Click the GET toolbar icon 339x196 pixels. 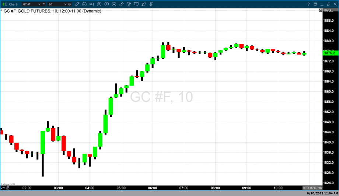[92, 4]
